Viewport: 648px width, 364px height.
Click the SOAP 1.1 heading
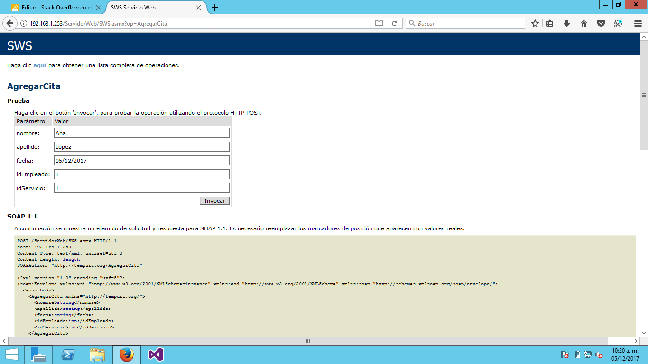pos(22,216)
